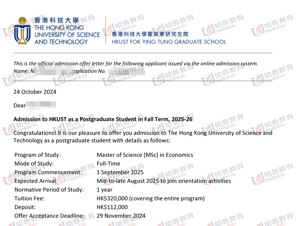Click the 'Mode of Study:' label
This screenshot has height=226, width=298.
[34, 163]
